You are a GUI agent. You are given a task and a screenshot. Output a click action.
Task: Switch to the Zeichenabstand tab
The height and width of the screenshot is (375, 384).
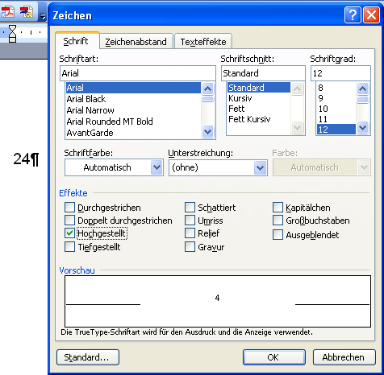coord(136,42)
